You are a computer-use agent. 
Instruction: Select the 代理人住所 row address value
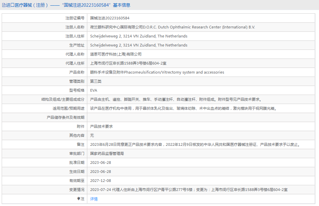tap(128, 63)
